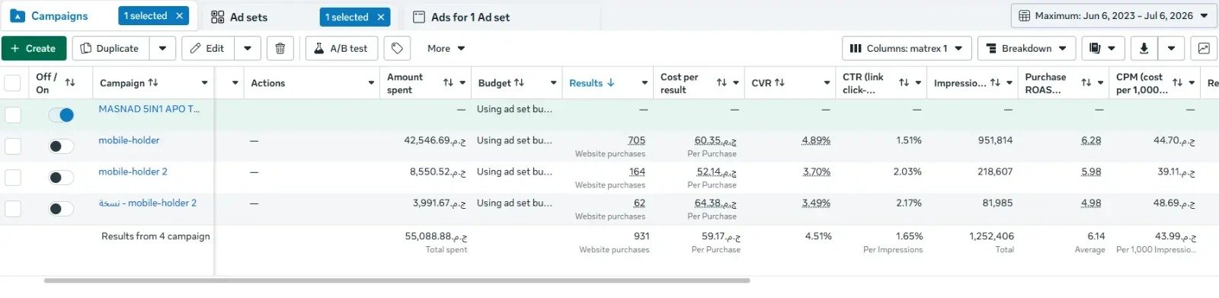Sort by Budget column arrows
Screen dimensions: 1219x298
[519, 82]
